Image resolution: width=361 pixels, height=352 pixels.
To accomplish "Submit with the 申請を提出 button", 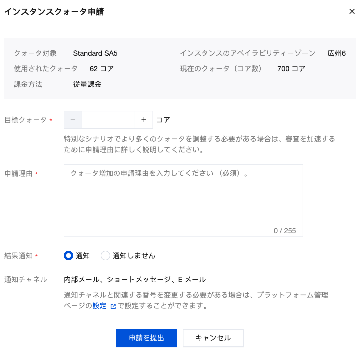I will (x=146, y=338).
